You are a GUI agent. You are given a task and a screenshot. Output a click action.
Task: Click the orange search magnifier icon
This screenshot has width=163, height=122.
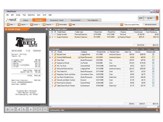pos(122,25)
